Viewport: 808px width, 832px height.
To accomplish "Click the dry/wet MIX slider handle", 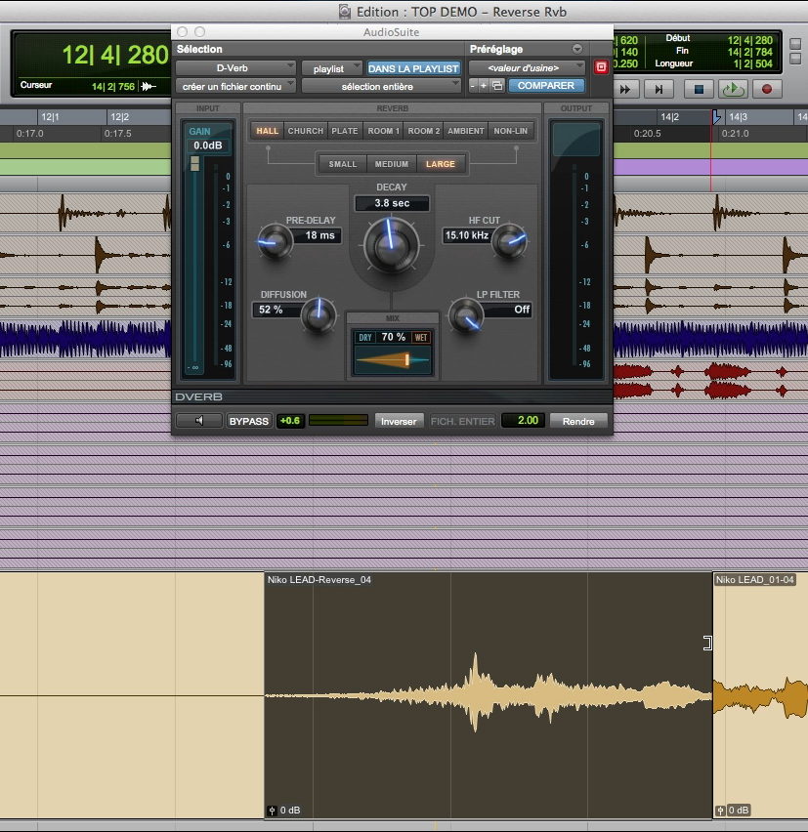I will tap(406, 359).
